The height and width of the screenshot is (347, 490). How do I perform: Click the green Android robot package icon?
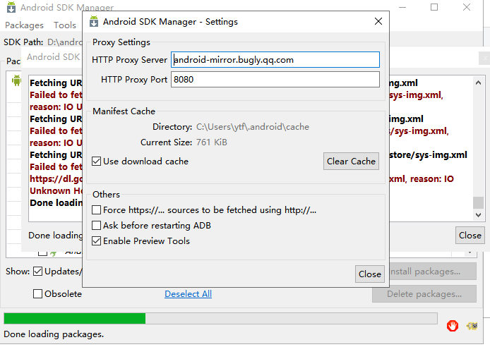(x=16, y=80)
